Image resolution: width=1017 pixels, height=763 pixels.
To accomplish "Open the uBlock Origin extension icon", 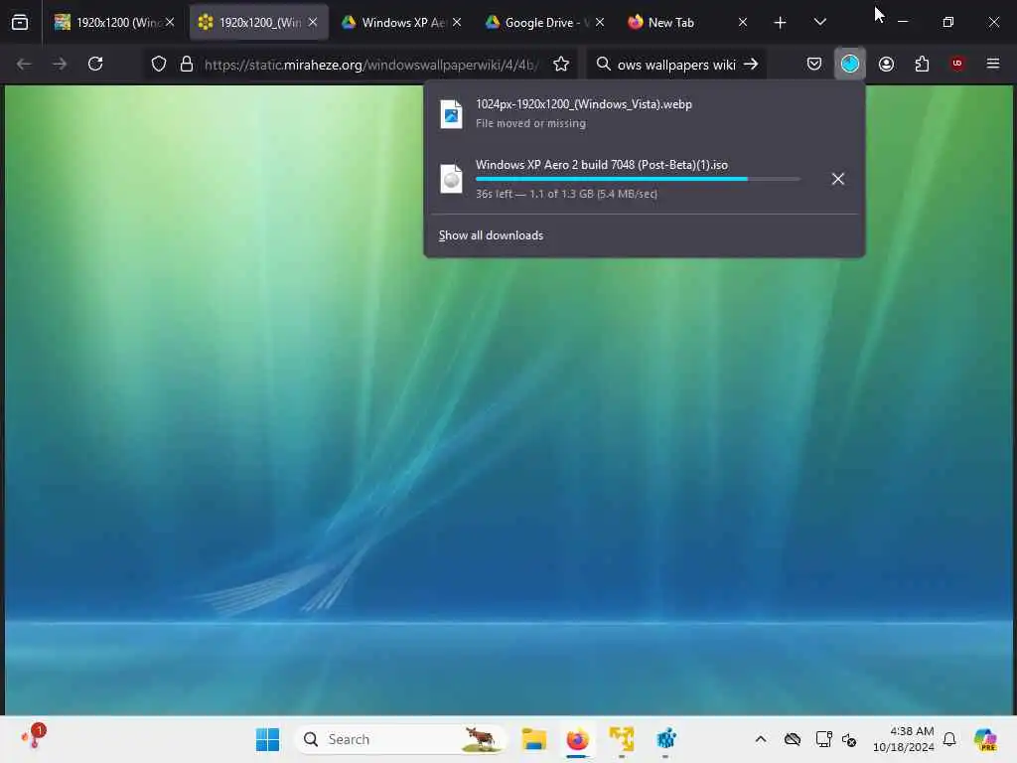I will (x=957, y=64).
